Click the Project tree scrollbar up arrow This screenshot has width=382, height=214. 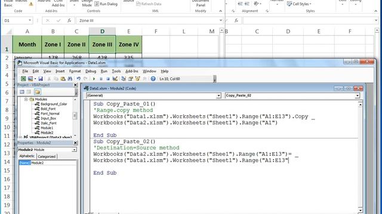pyautogui.click(x=75, y=99)
